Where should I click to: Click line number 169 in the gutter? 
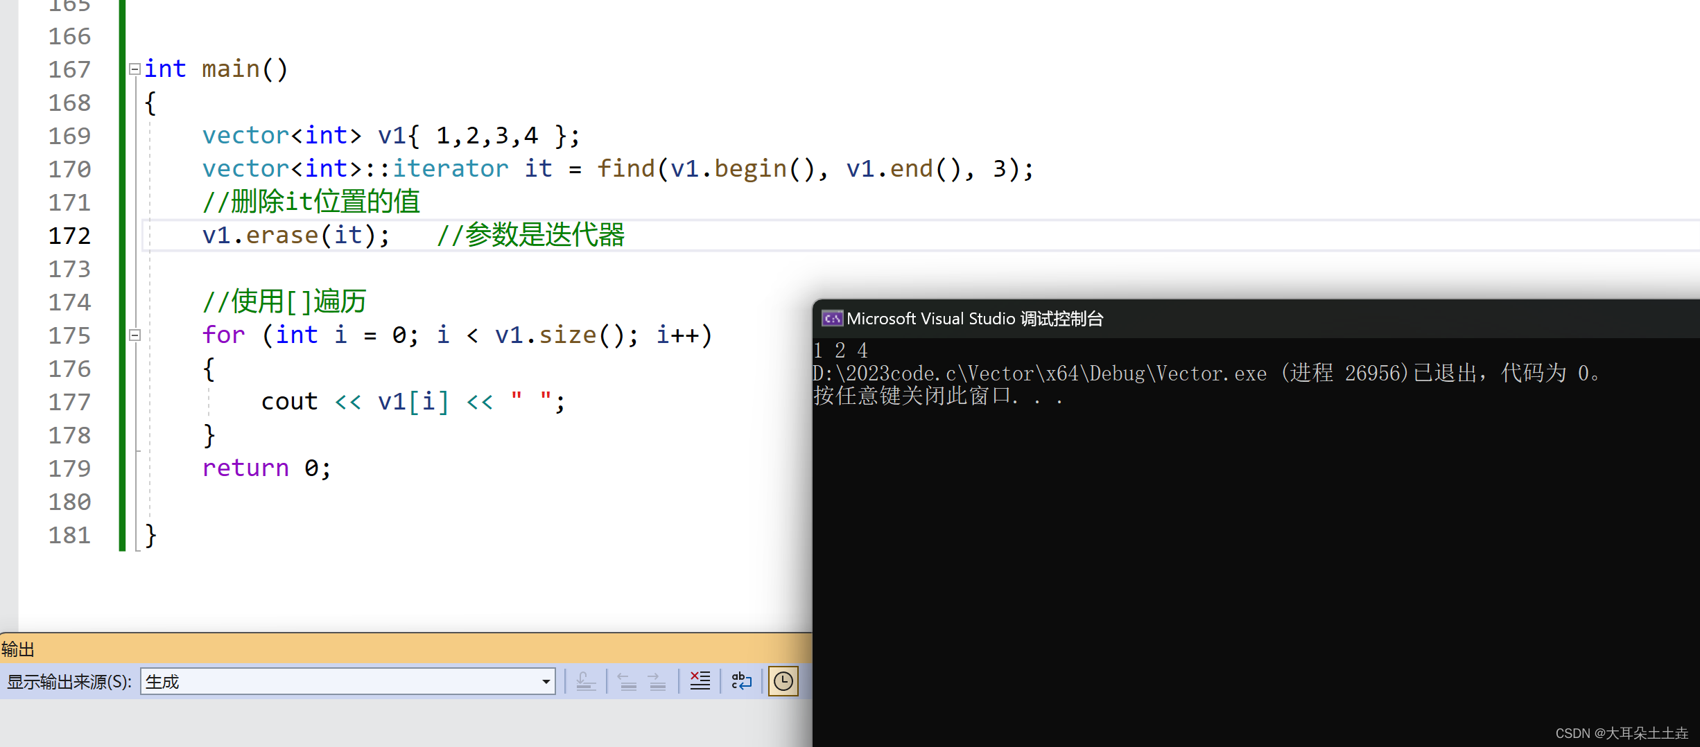coord(69,136)
